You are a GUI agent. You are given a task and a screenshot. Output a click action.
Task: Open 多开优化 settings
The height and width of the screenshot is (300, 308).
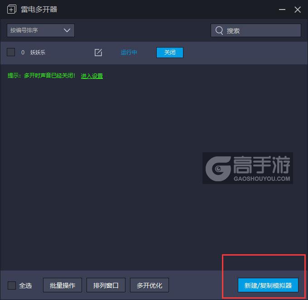tap(149, 285)
